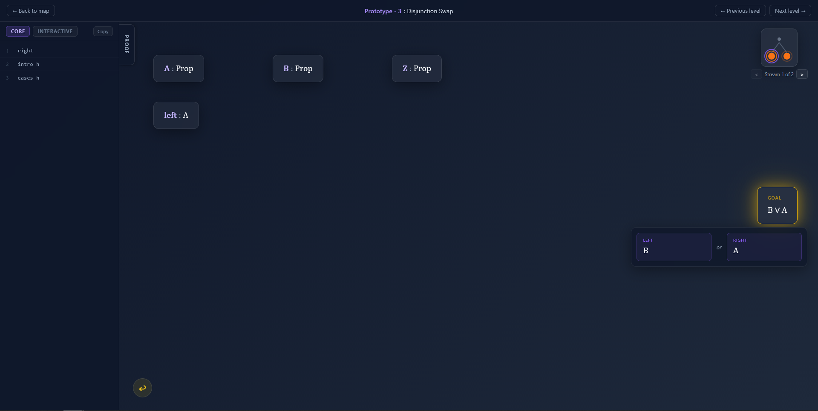This screenshot has width=818, height=411.
Task: Click the yellow undo arrow icon
Action: click(142, 388)
